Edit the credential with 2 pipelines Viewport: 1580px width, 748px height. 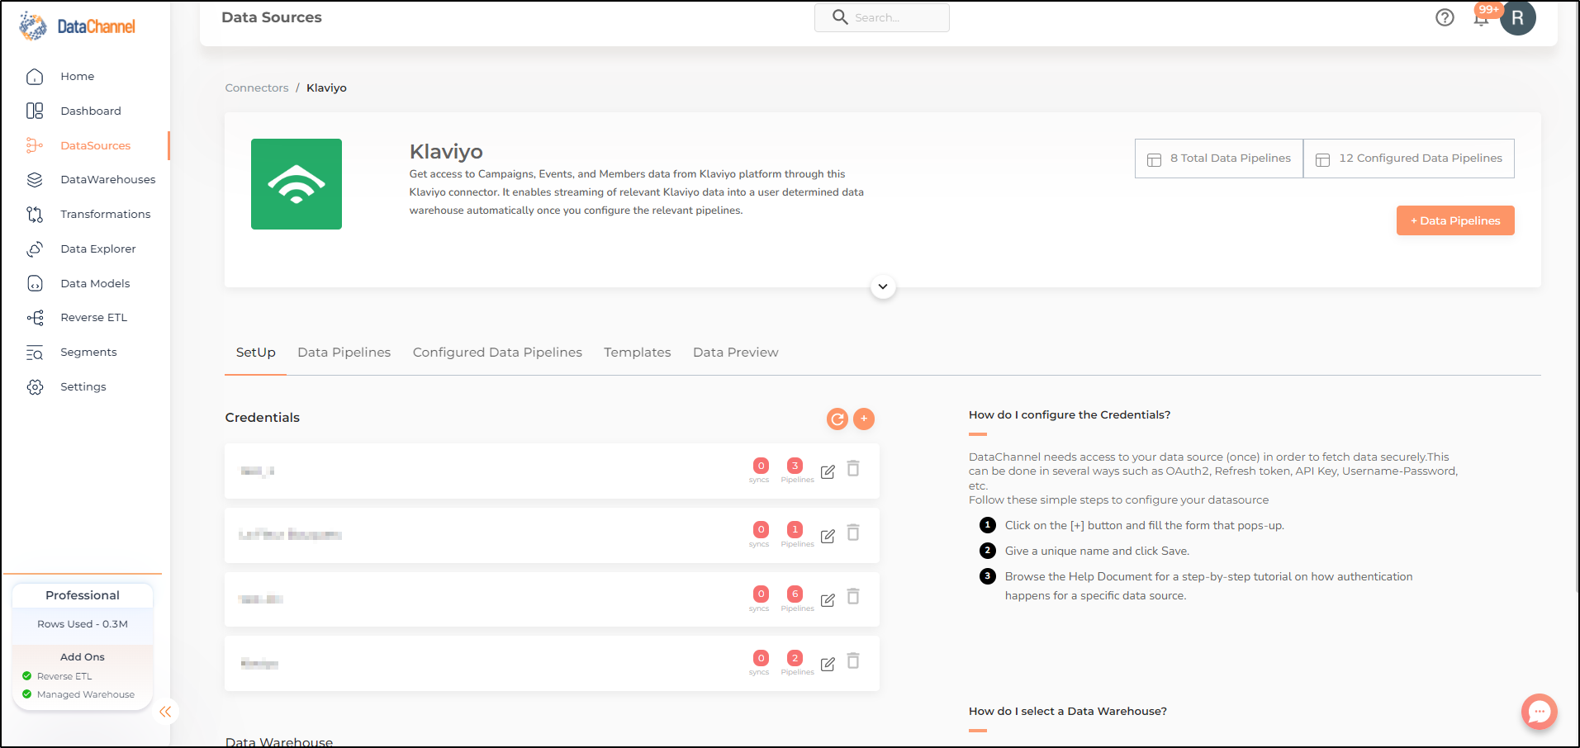coord(828,665)
